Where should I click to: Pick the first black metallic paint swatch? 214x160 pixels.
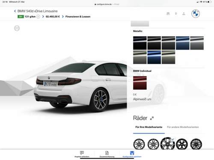tap(140, 43)
